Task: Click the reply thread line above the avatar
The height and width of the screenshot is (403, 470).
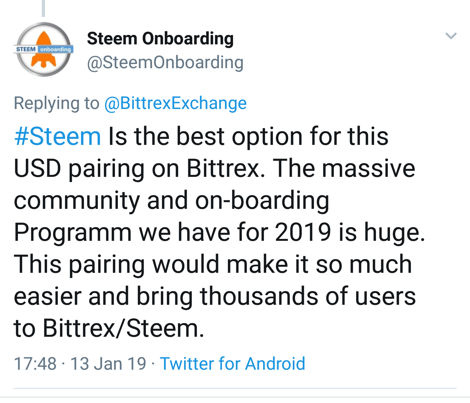Action: coord(43,8)
